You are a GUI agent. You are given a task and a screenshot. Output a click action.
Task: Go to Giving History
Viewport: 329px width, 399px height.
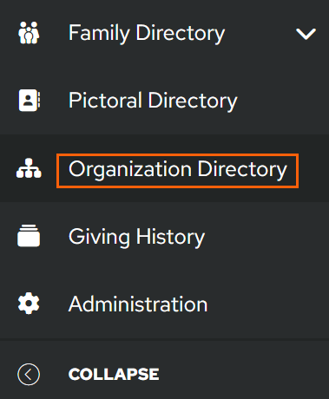click(164, 236)
